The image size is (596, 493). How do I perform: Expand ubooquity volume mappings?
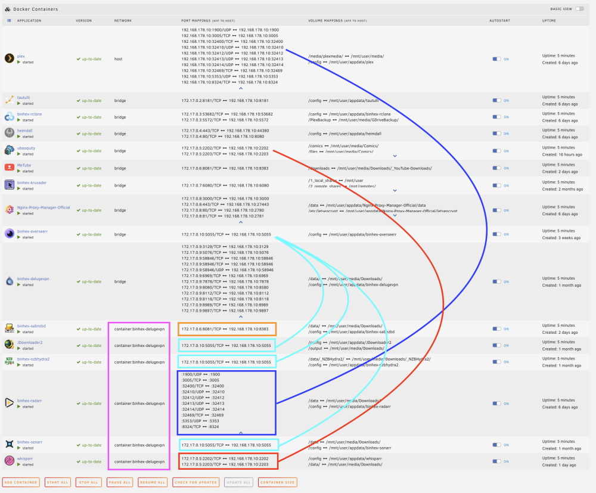pyautogui.click(x=395, y=156)
